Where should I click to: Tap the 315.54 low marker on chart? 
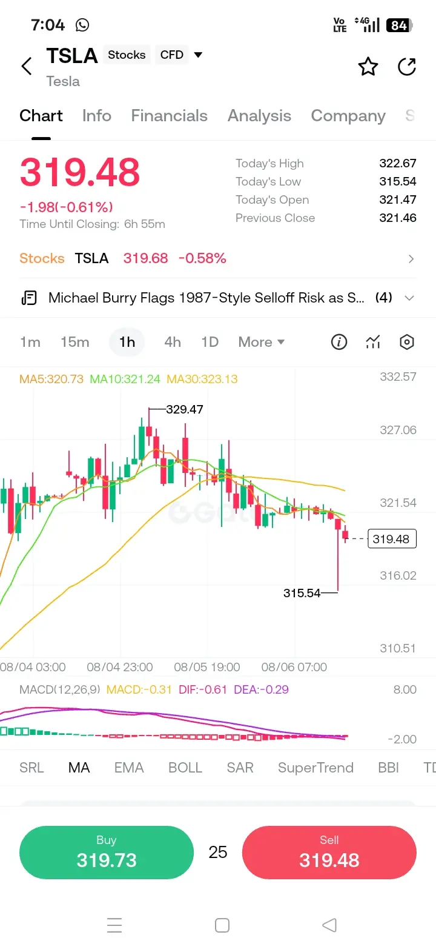click(302, 593)
